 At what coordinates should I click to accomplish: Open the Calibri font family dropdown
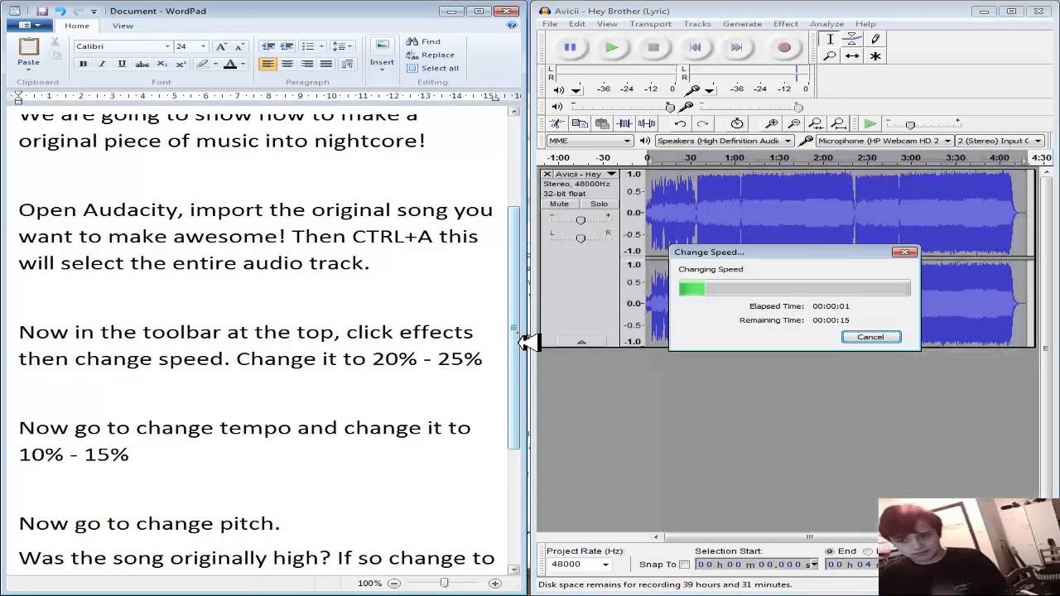click(167, 46)
